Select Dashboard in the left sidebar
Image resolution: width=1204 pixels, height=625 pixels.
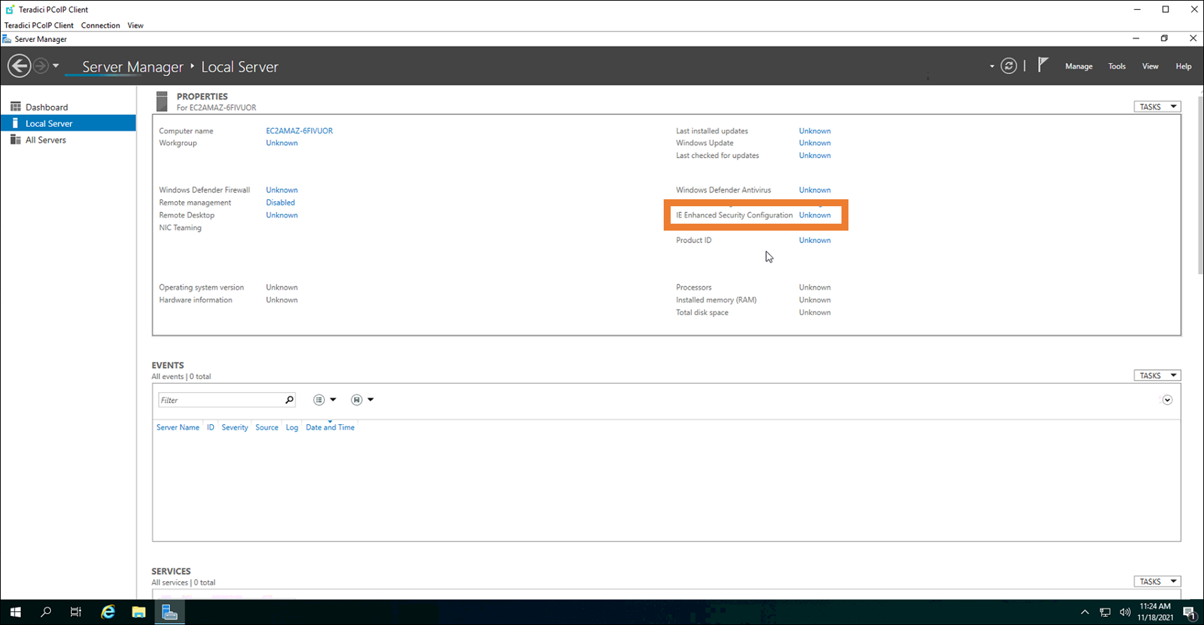pos(47,107)
